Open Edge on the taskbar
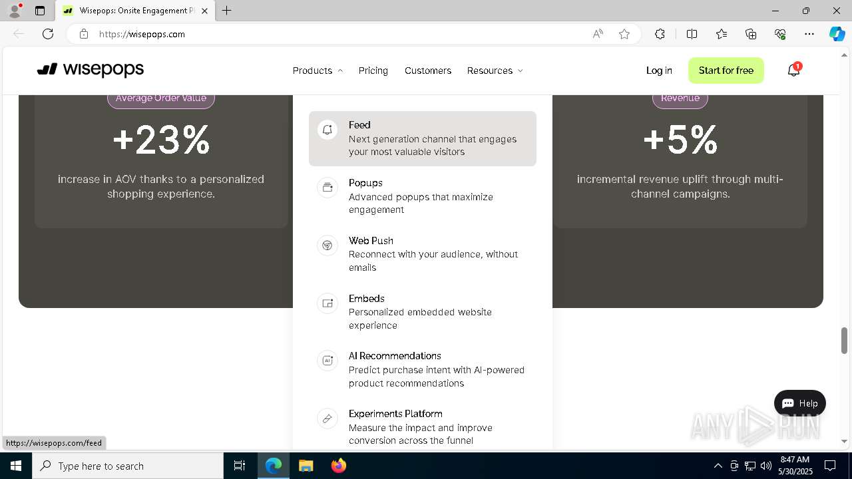 (274, 466)
